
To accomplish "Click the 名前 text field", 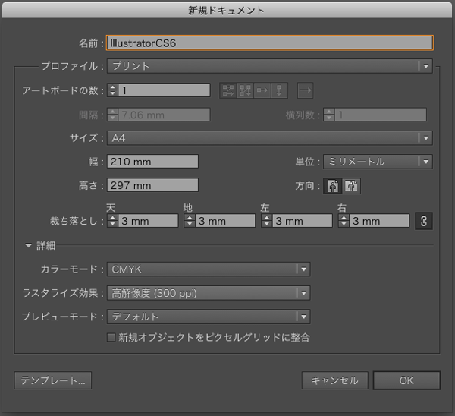I will pos(270,43).
